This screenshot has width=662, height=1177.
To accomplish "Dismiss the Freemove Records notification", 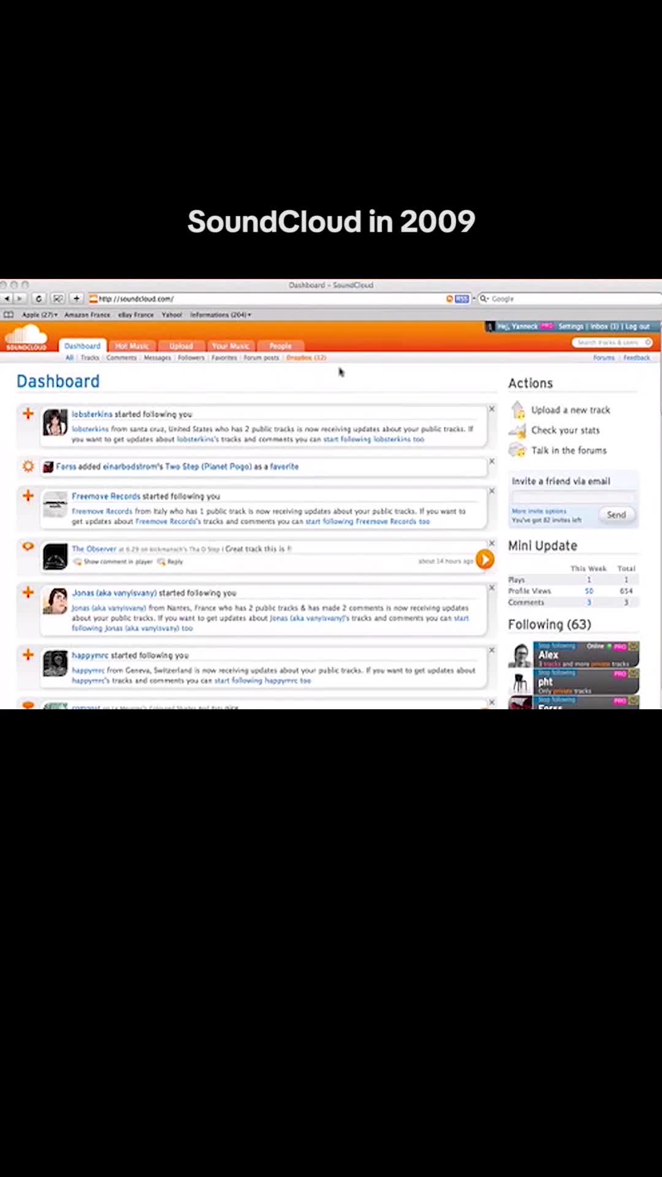I will pyautogui.click(x=492, y=491).
